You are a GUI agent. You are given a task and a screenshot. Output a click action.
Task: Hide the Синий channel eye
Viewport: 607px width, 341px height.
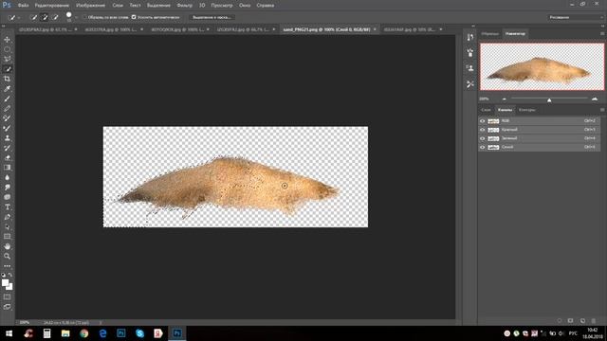483,148
